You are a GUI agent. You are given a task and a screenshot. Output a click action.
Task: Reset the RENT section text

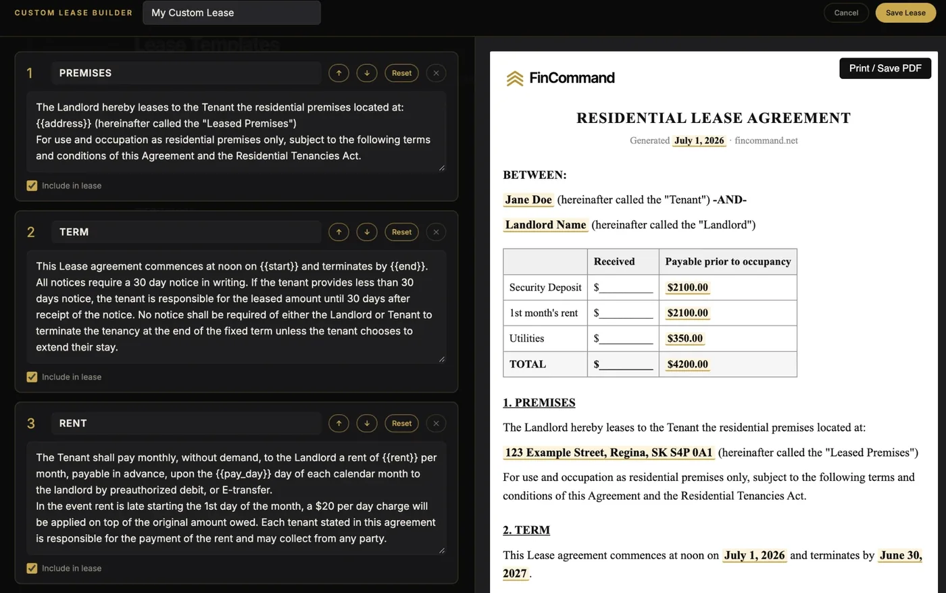[402, 423]
